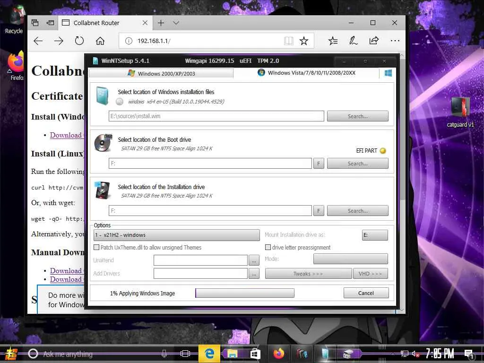Open Task View on the taskbar
This screenshot has height=363, width=484.
pos(185,354)
